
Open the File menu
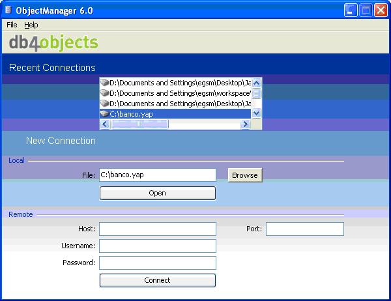[x=12, y=25]
